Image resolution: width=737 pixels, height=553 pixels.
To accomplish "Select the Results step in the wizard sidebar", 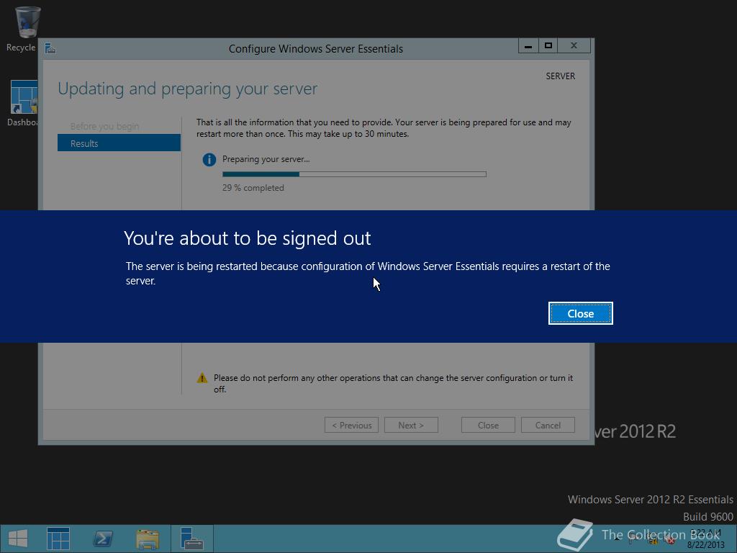I will [119, 143].
